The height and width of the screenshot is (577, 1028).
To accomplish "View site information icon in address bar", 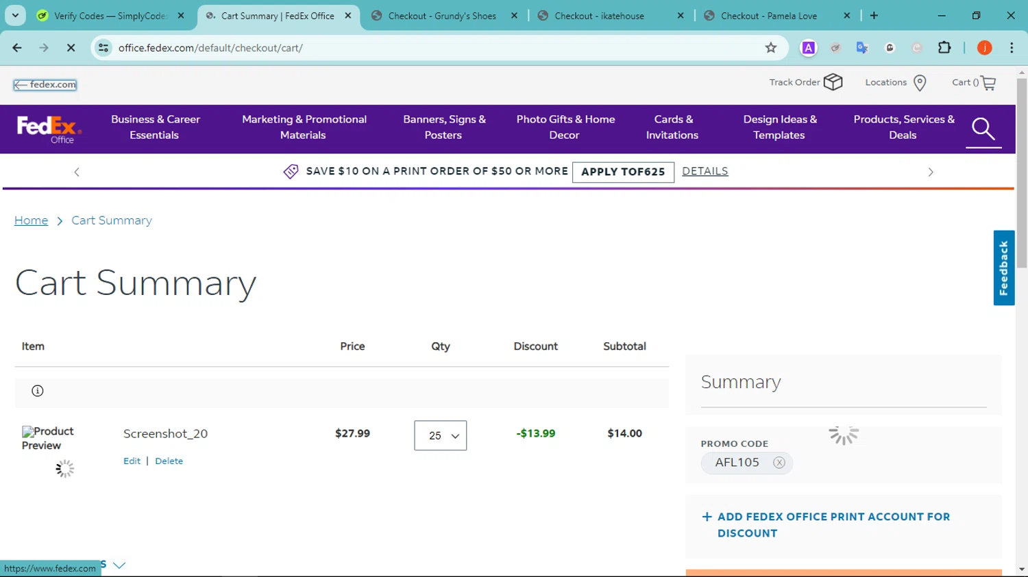I will pyautogui.click(x=103, y=48).
